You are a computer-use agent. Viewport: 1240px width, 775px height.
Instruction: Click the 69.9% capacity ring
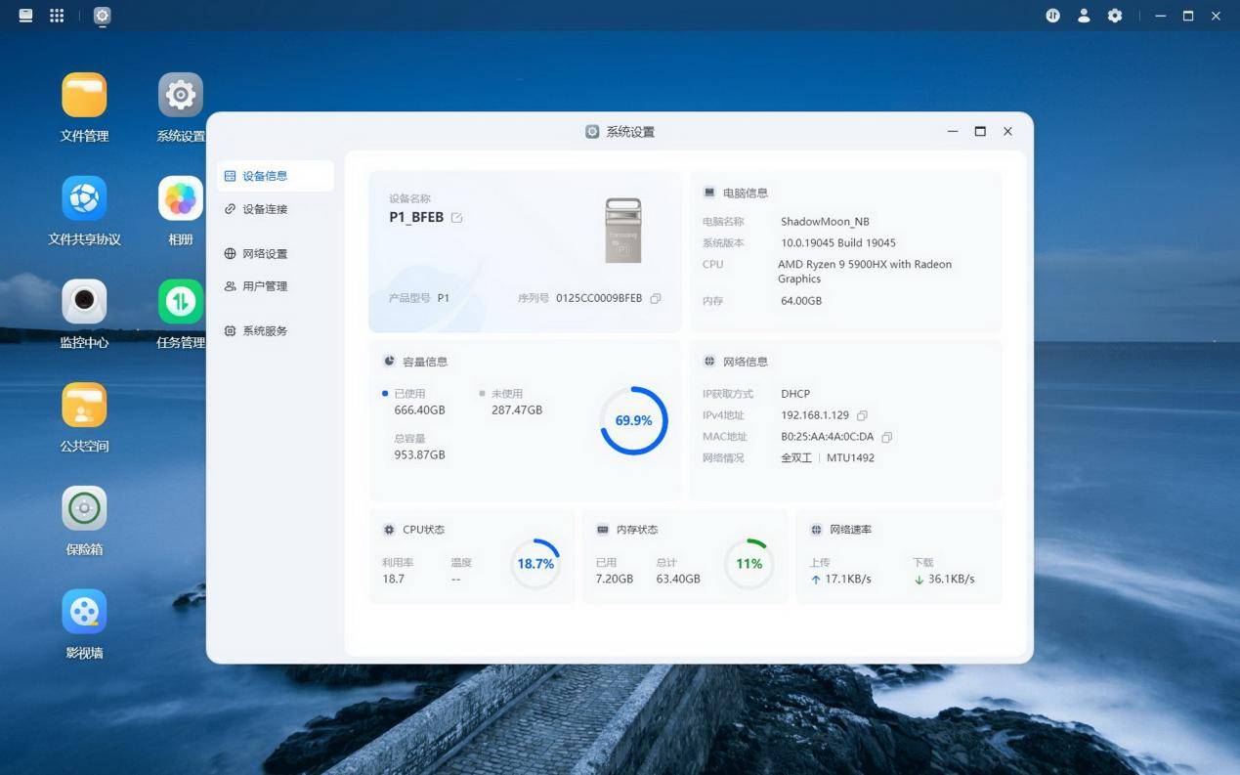point(634,420)
